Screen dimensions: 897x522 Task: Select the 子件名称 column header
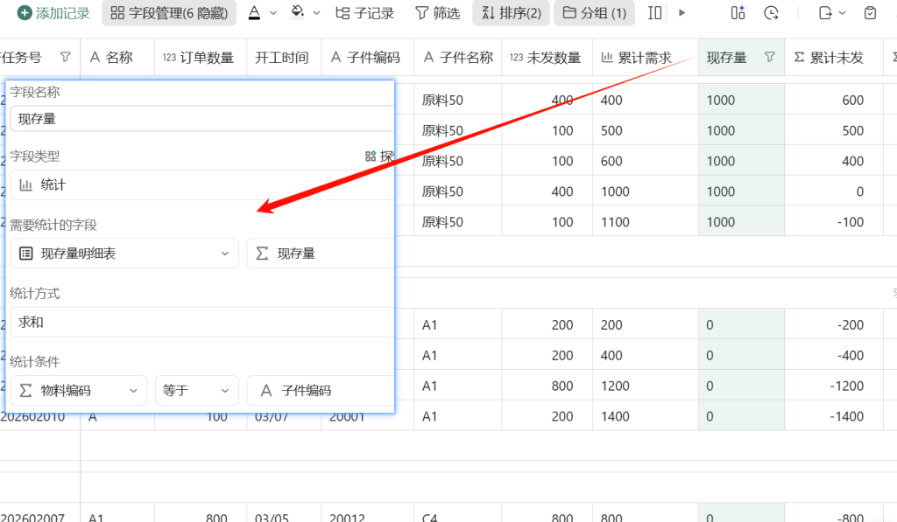coord(457,57)
